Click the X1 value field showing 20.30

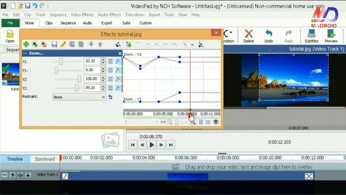[x=92, y=61]
